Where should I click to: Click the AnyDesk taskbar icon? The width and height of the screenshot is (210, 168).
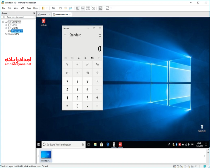tap(120, 144)
